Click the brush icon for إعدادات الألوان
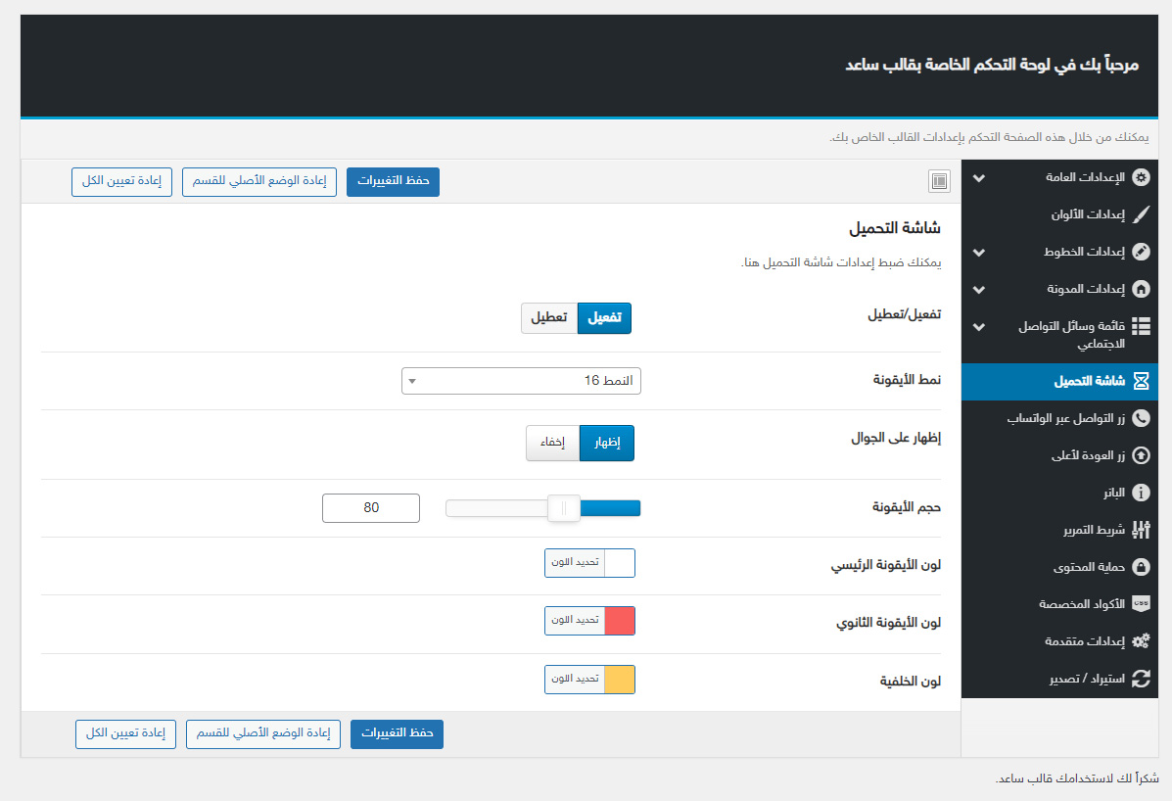Screen dimensions: 1172x801 [1141, 214]
